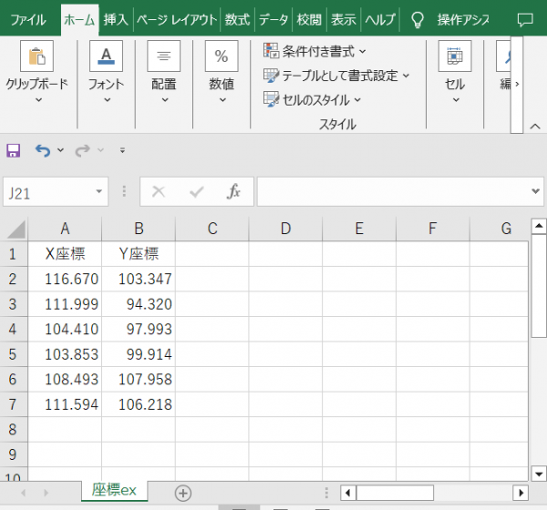The height and width of the screenshot is (510, 547).
Task: Select cell A2 containing 116.670
Action: [x=65, y=279]
